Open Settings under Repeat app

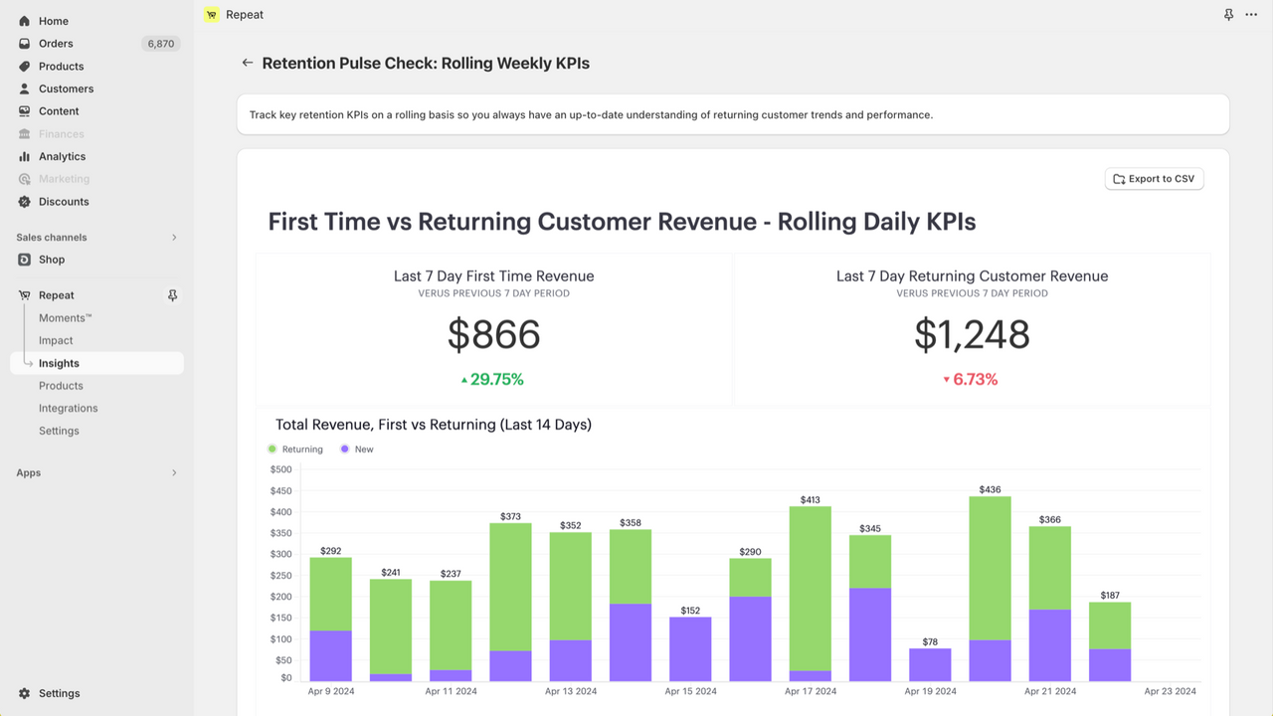[59, 431]
